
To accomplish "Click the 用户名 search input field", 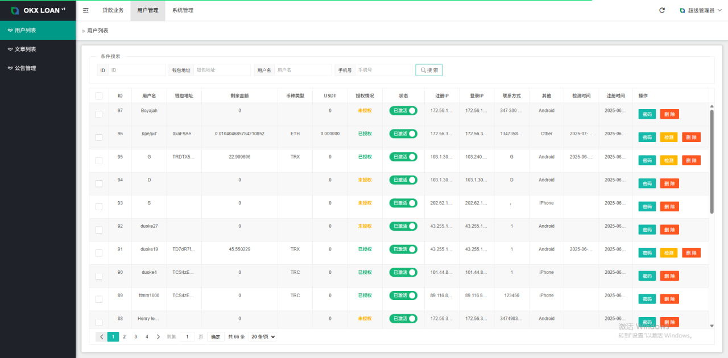I will point(303,70).
